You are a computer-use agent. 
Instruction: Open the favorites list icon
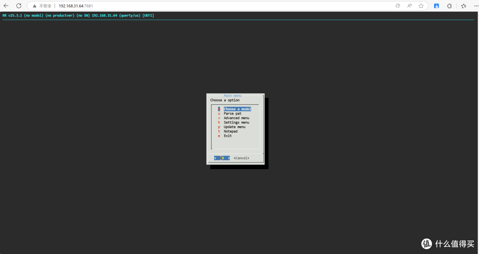point(464,6)
